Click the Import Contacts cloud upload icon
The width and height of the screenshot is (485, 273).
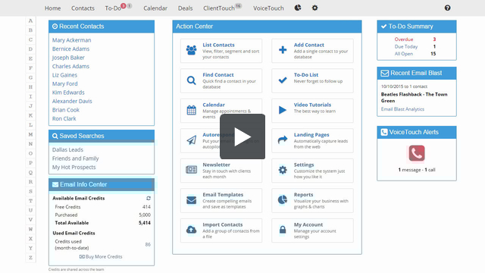(191, 230)
